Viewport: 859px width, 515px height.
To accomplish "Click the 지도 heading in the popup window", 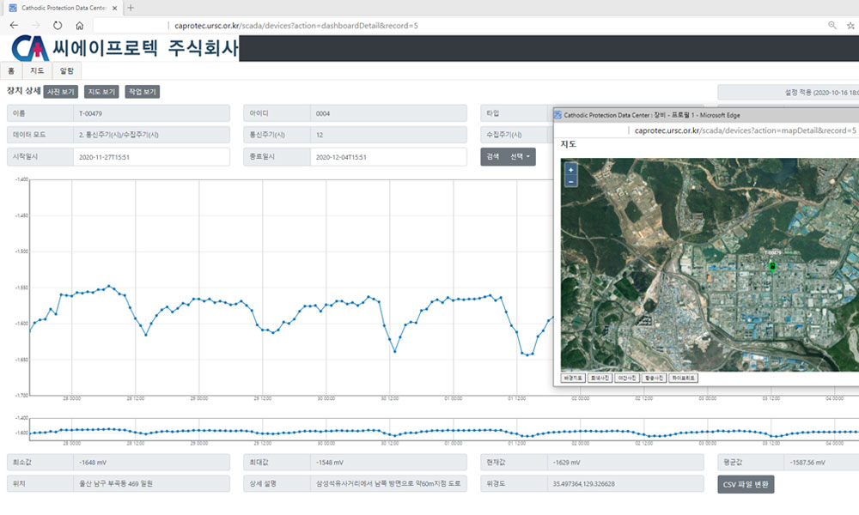I will click(x=569, y=144).
